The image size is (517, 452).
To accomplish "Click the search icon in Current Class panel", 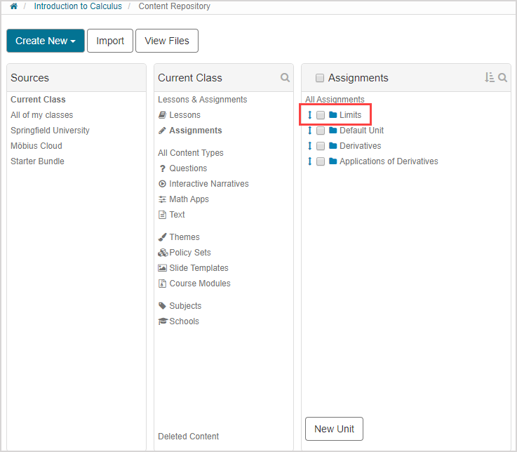I will (285, 78).
